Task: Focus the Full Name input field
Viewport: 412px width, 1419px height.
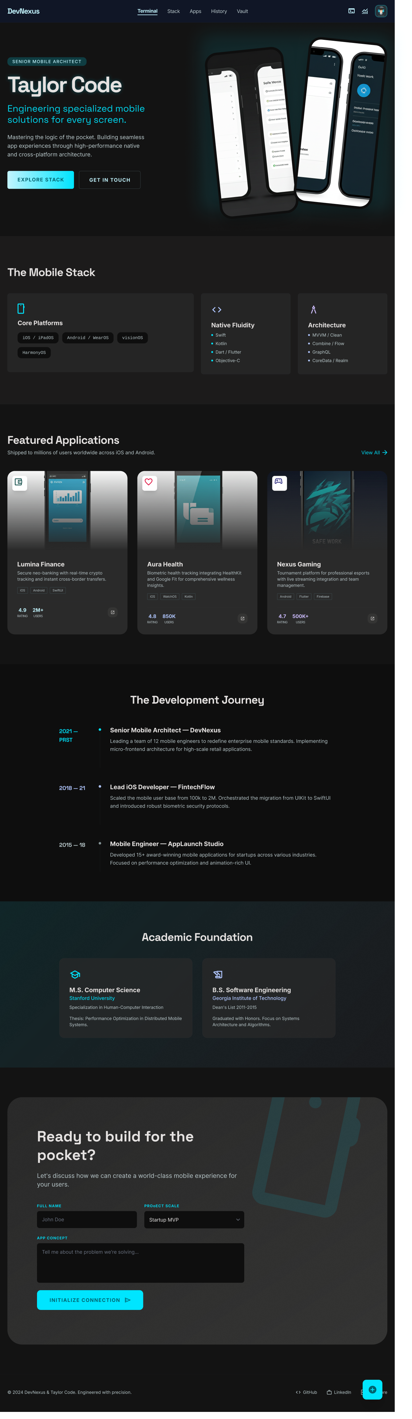Action: coord(86,1220)
